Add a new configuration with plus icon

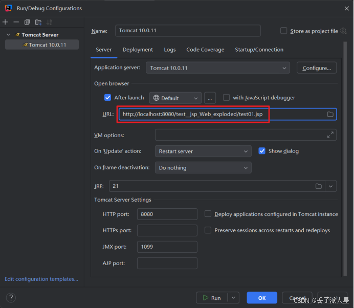[x=5, y=22]
